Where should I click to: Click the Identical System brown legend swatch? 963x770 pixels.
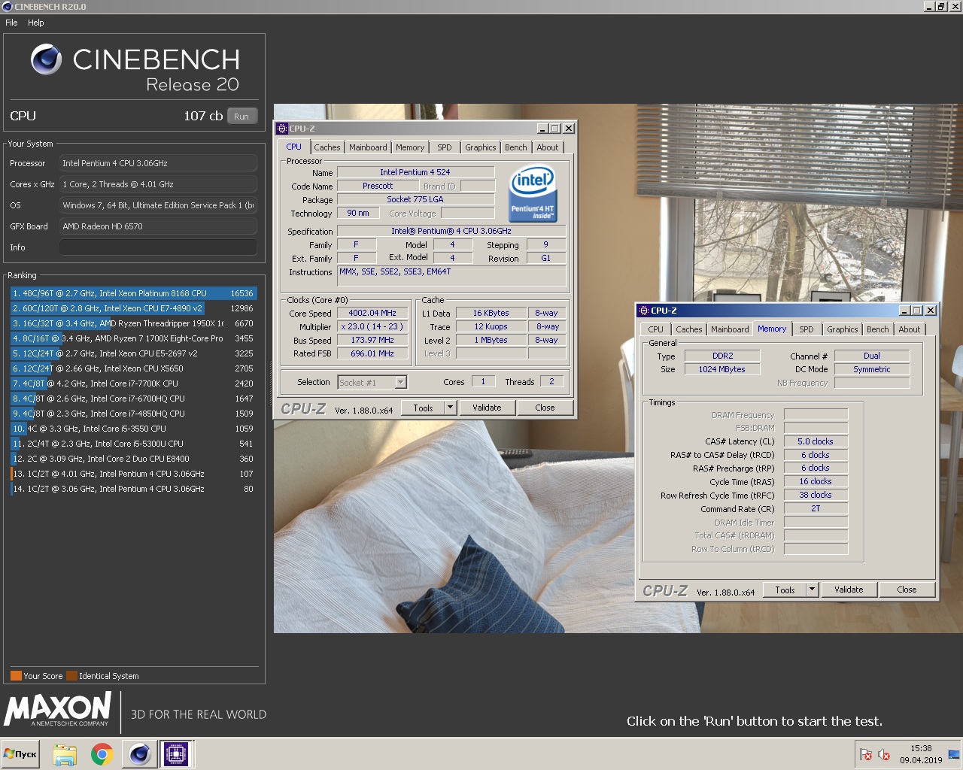click(x=71, y=675)
